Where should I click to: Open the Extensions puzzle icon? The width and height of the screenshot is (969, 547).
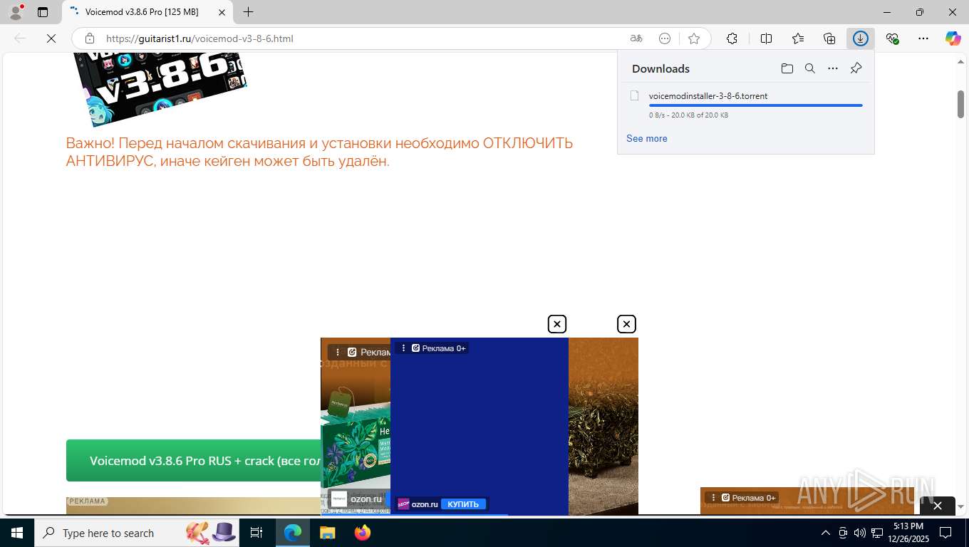click(x=732, y=38)
